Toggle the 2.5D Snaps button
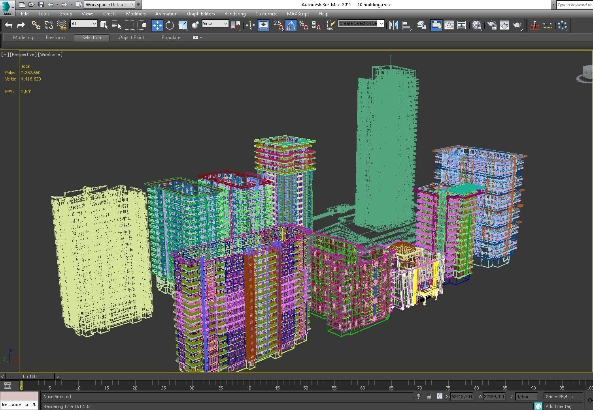The width and height of the screenshot is (593, 410). pos(278,25)
